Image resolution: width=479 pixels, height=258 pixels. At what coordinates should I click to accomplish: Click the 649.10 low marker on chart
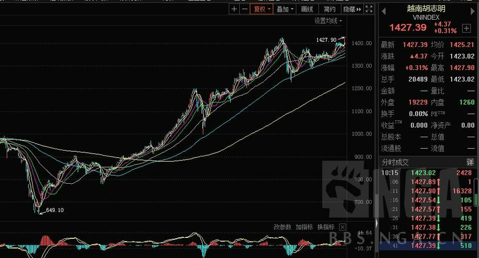55,210
